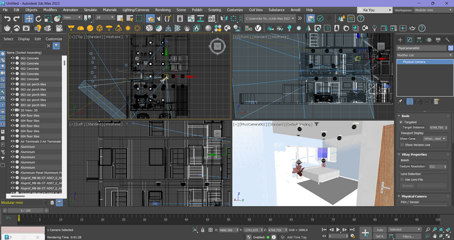Click the Select Object cursor tool

point(120,19)
